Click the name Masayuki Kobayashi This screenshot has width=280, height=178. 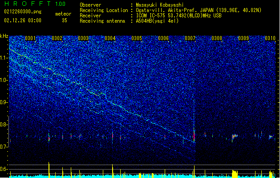click(x=160, y=5)
